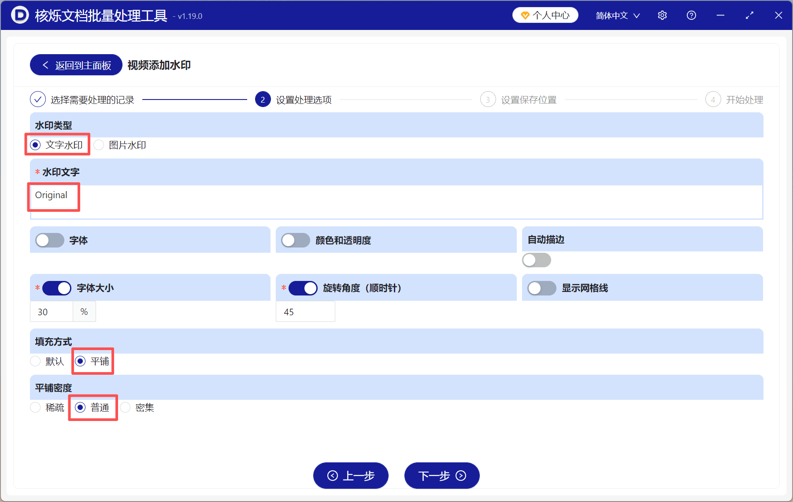Click the 下一步 next button
The image size is (793, 502).
[x=441, y=476]
